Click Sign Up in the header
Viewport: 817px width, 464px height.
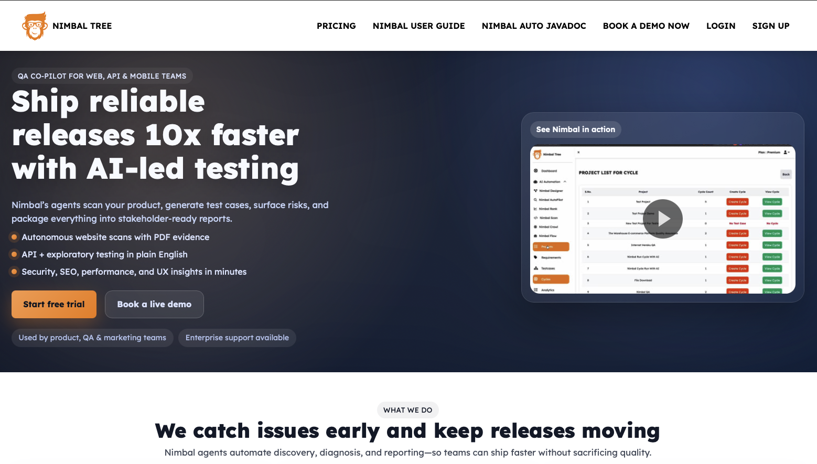(770, 26)
